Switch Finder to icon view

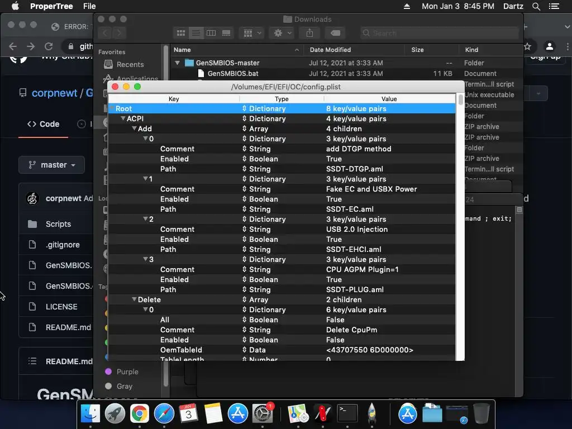181,33
